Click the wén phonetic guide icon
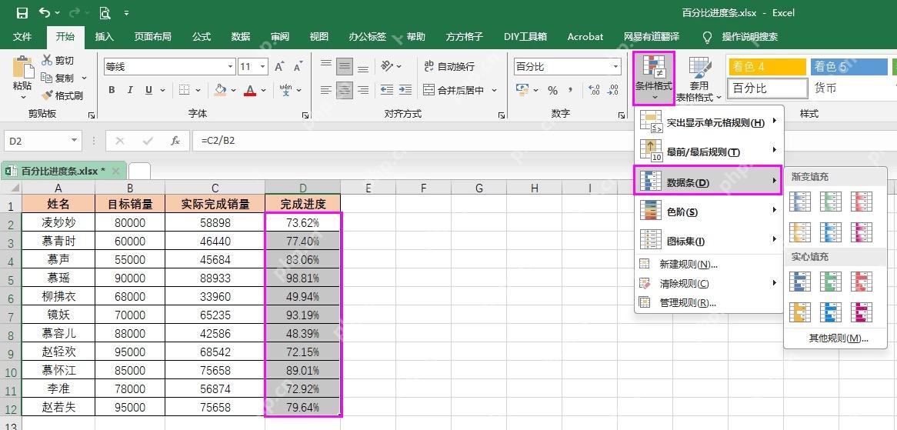Image resolution: width=897 pixels, height=430 pixels. point(285,90)
